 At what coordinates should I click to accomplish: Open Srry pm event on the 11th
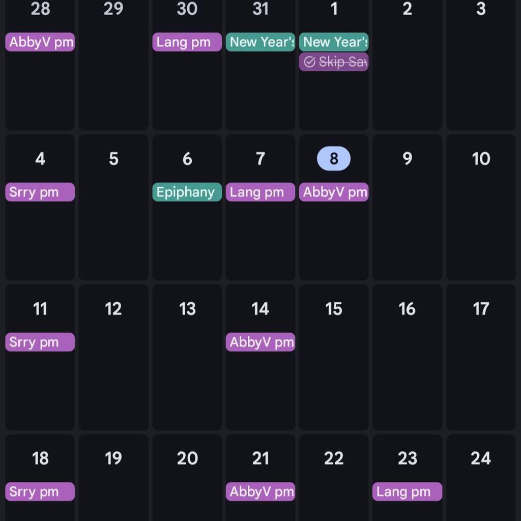point(40,342)
